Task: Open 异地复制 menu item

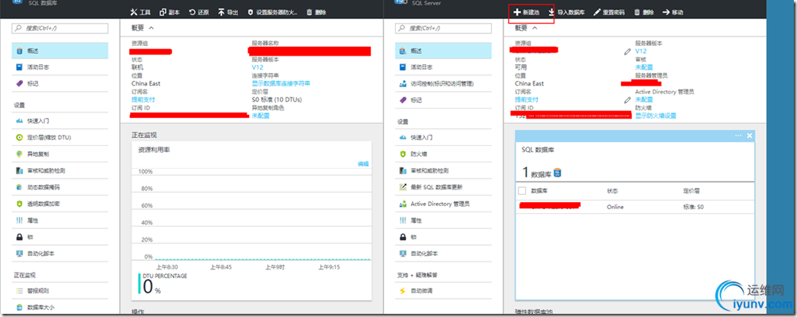Action: click(60, 154)
